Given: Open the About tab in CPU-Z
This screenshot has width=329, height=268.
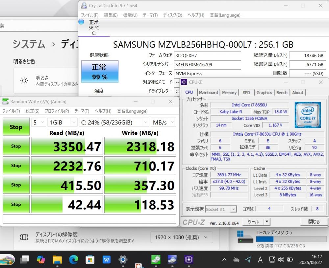Looking at the screenshot, I should point(297,93).
